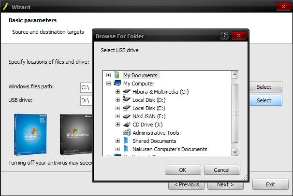The height and width of the screenshot is (196, 293).
Task: Select the My Documents tree label
Action: [x=140, y=75]
